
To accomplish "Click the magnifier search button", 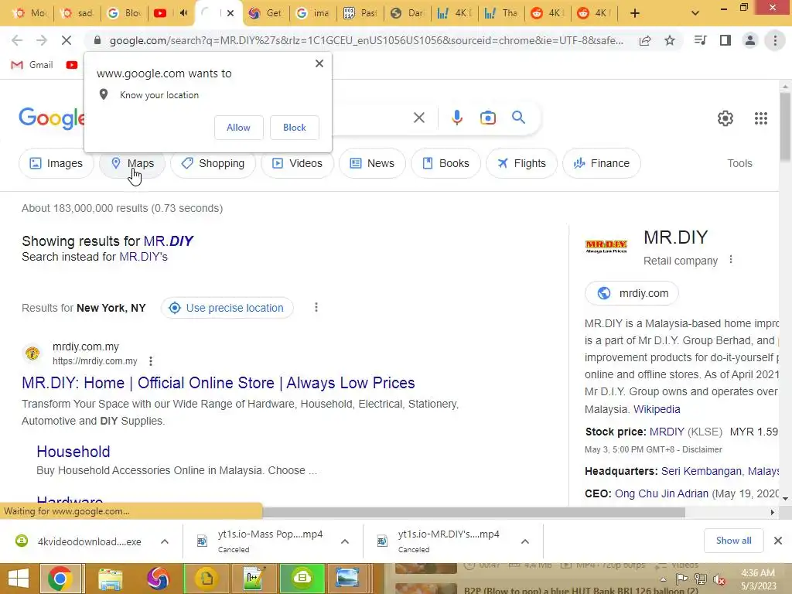I will tap(518, 118).
